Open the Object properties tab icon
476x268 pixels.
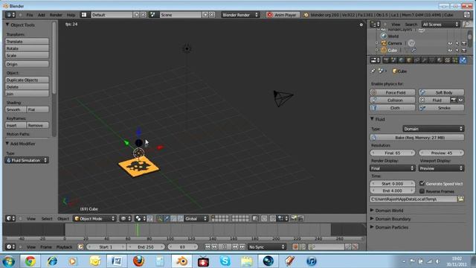[x=409, y=60]
